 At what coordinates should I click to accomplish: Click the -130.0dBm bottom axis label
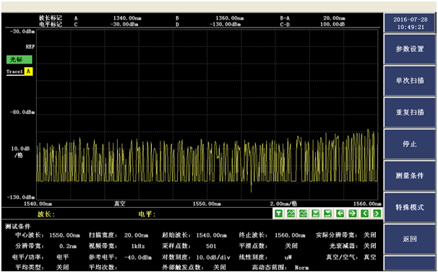pyautogui.click(x=21, y=197)
